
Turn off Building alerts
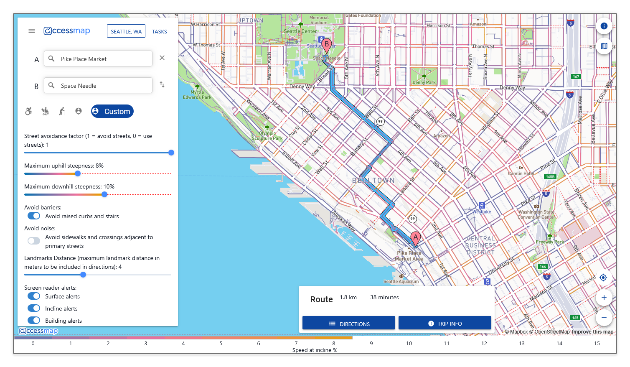[x=33, y=320]
